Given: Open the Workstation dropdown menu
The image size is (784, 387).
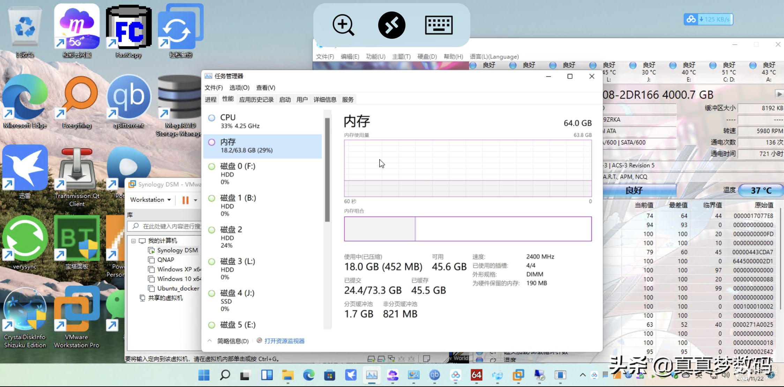Looking at the screenshot, I should (x=150, y=200).
